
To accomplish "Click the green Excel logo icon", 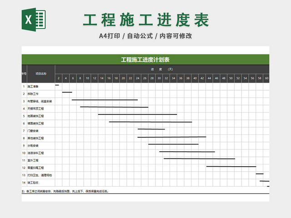I will coord(34,20).
